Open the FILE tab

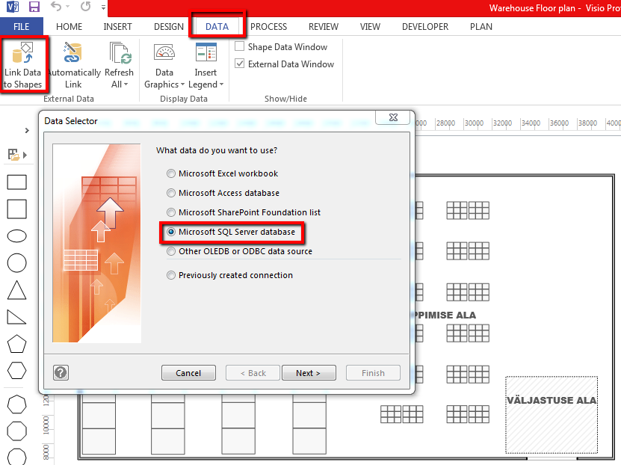pyautogui.click(x=22, y=26)
